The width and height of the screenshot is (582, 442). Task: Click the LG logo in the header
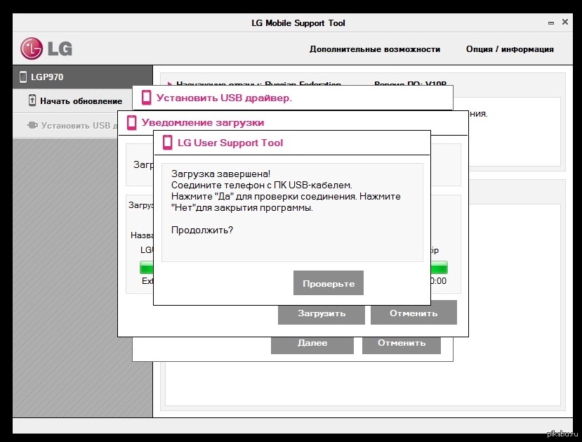(46, 48)
